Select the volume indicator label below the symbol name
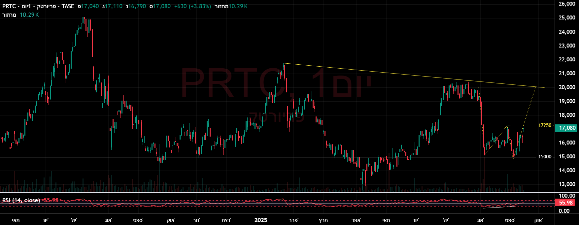579x225 pixels. tap(9, 15)
